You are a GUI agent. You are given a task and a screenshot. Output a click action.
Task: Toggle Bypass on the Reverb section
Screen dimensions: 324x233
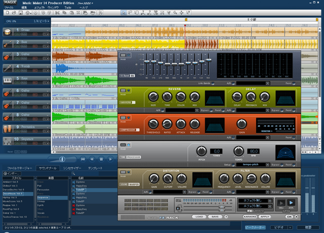(x=211, y=110)
